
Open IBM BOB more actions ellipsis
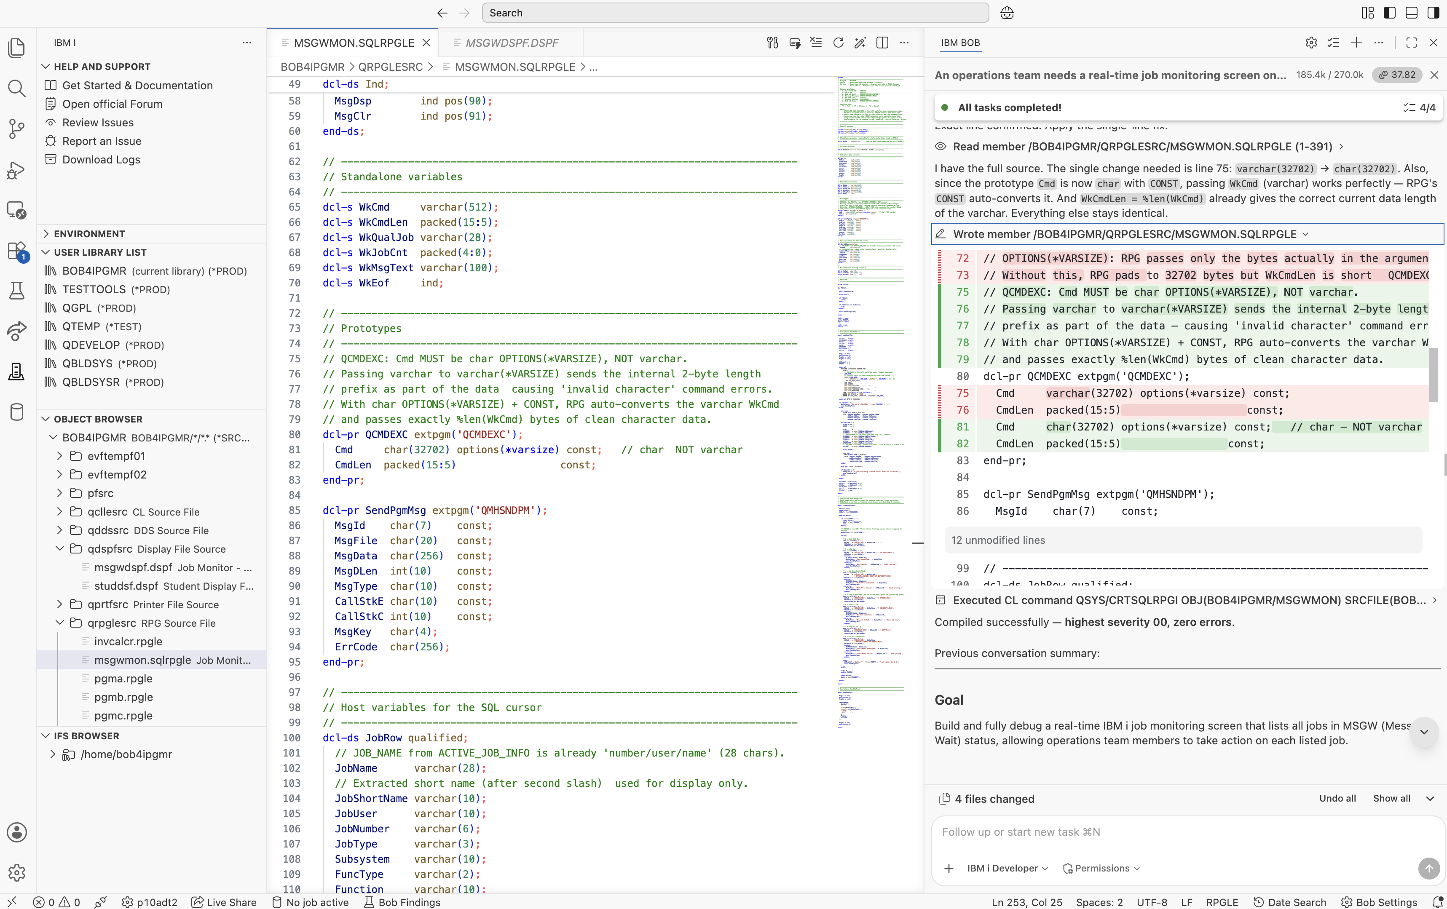pyautogui.click(x=1379, y=43)
